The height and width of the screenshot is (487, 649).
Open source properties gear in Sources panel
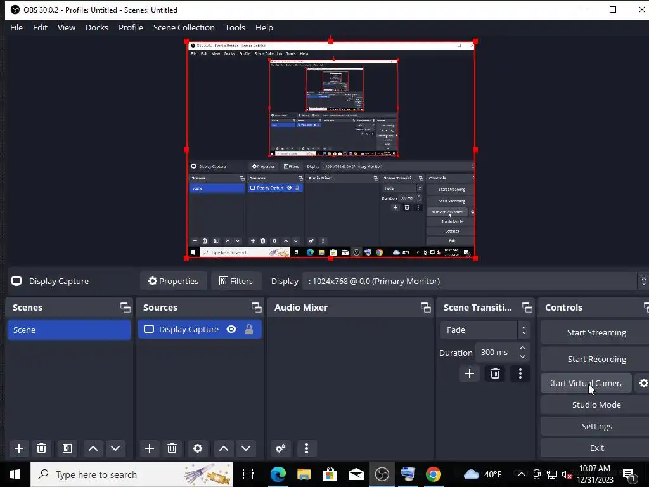point(198,448)
